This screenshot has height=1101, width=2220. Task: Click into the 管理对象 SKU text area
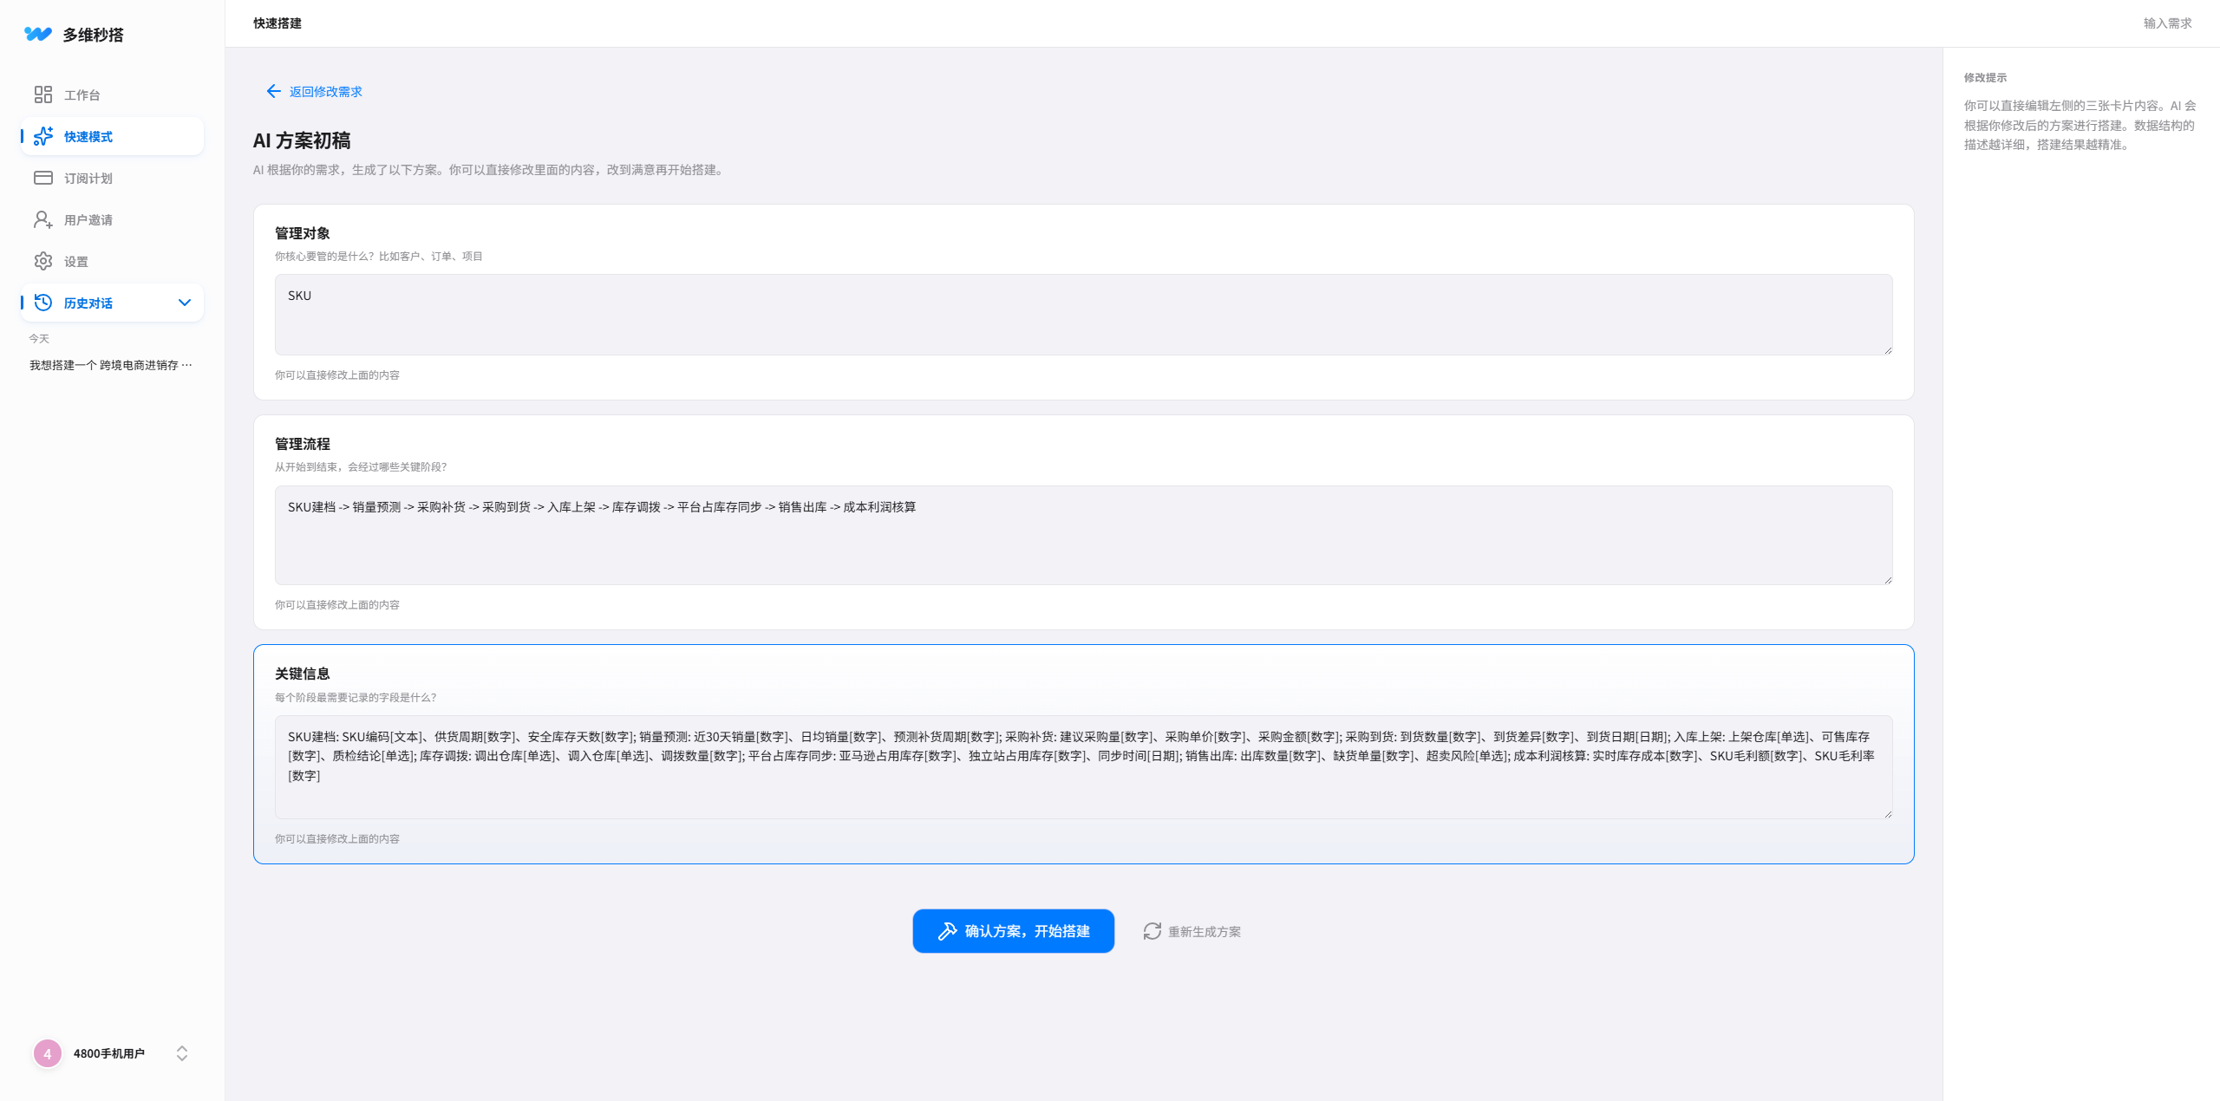tap(1082, 315)
